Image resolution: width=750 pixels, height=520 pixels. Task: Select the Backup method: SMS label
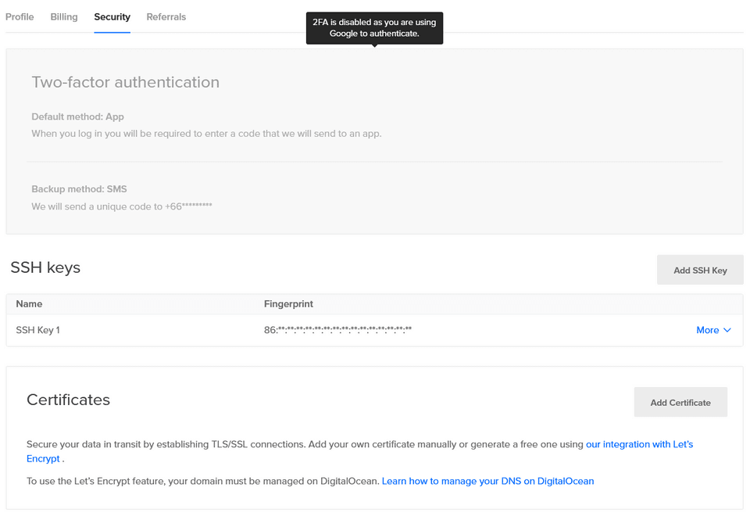(x=79, y=189)
